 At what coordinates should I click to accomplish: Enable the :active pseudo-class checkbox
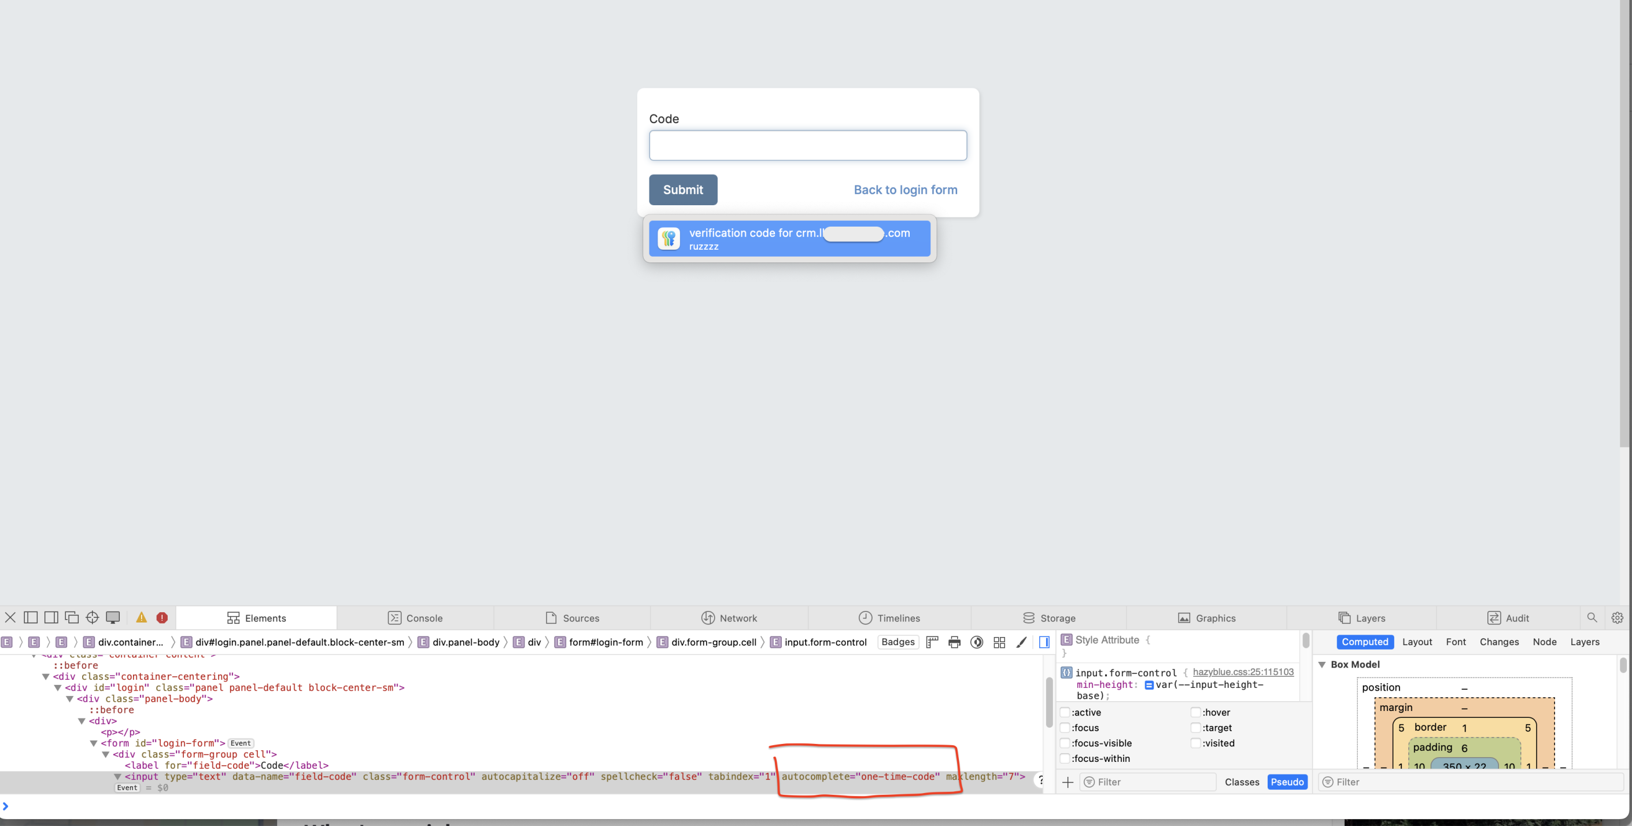click(x=1065, y=713)
